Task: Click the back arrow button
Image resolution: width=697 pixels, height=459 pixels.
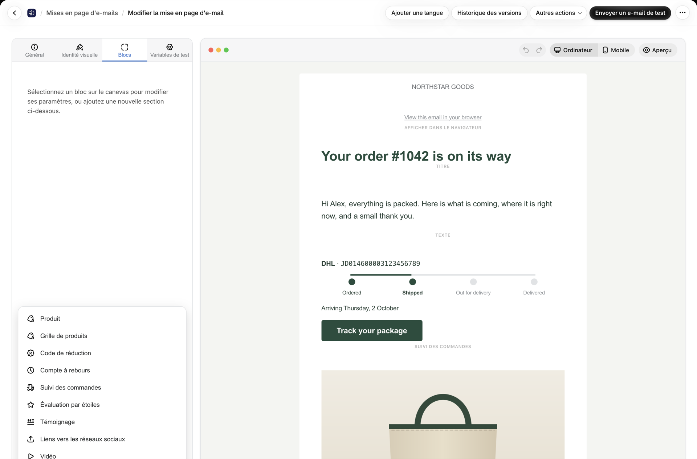Action: (x=15, y=13)
